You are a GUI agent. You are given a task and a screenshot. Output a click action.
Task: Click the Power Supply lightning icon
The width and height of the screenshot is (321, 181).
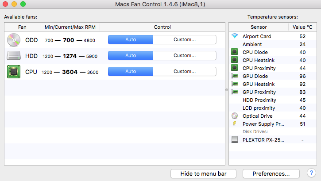[x=235, y=123]
